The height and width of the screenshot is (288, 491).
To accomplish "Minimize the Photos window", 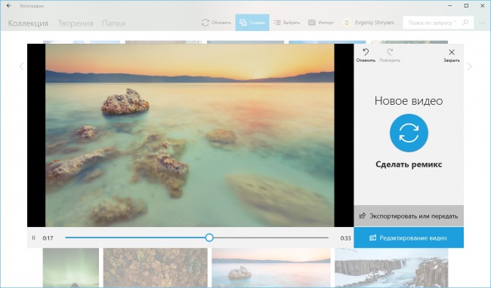I will (x=450, y=5).
